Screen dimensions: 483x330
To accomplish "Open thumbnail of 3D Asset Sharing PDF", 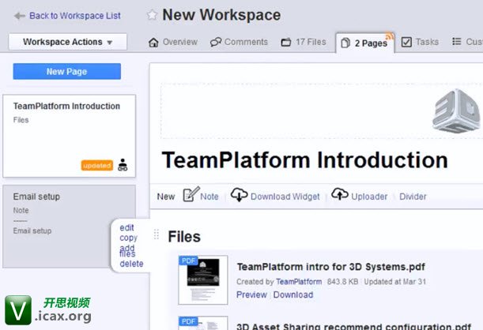I will point(203,323).
